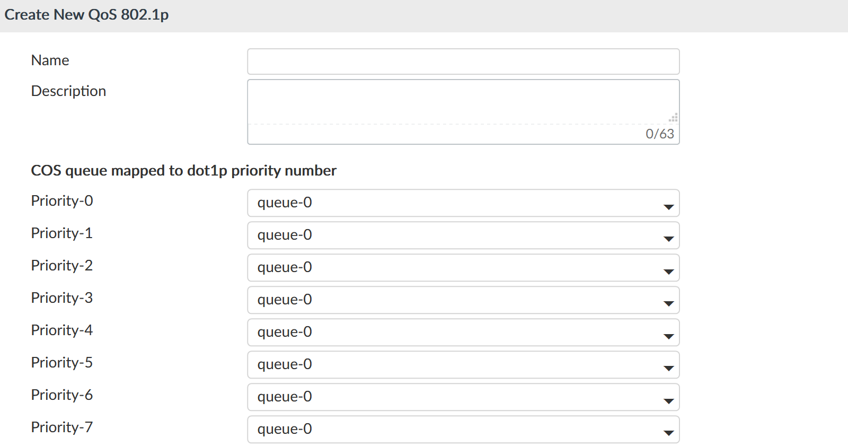Click the Name input field
This screenshot has height=446, width=848.
point(463,62)
